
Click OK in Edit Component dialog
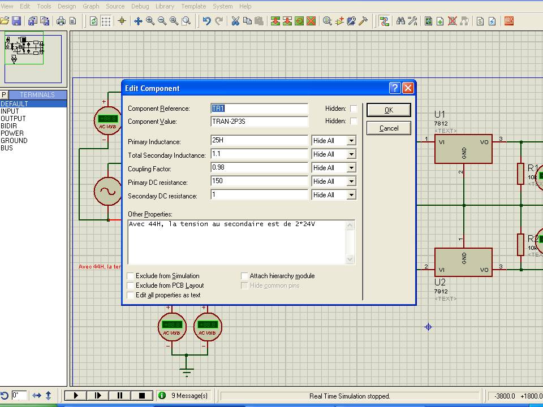pyautogui.click(x=389, y=110)
